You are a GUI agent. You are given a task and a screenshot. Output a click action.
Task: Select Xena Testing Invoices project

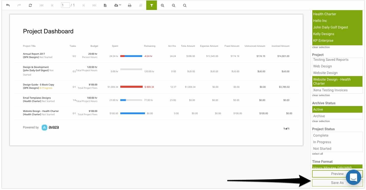point(337,90)
